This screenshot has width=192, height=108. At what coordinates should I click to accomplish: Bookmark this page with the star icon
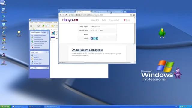(131, 15)
